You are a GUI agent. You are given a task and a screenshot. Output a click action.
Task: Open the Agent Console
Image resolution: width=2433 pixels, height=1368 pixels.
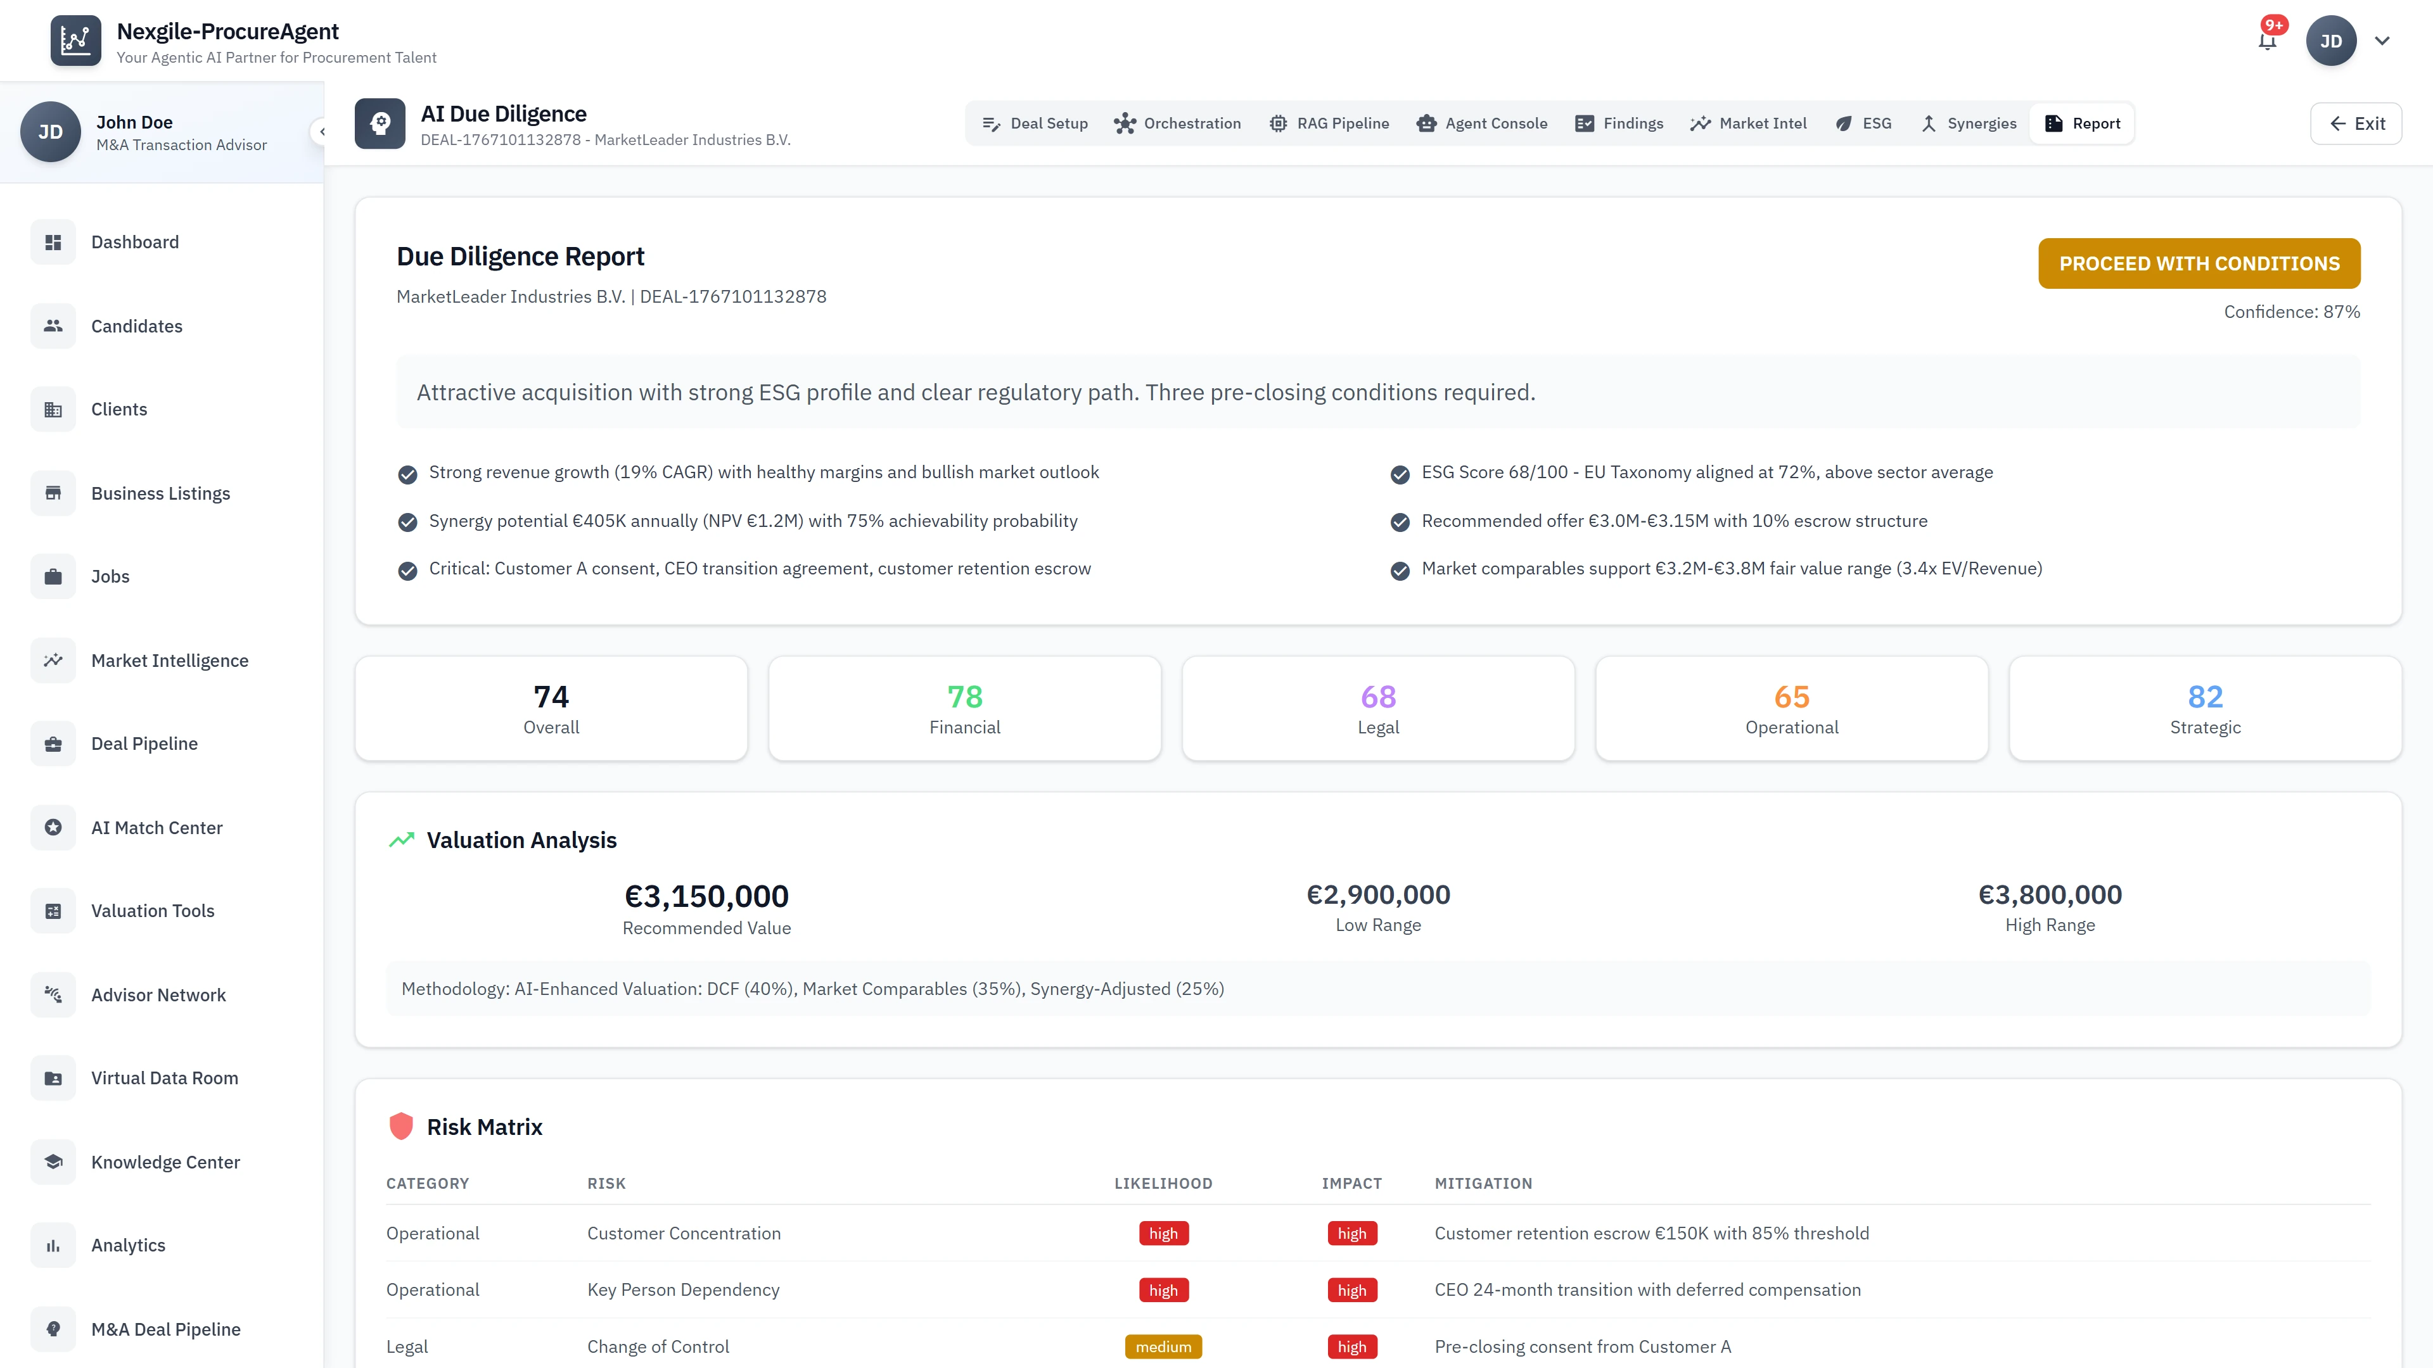pyautogui.click(x=1481, y=123)
